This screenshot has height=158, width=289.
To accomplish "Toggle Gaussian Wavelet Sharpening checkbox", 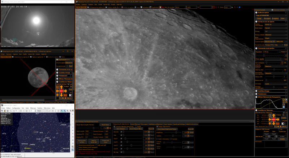I will pyautogui.click(x=115, y=127).
